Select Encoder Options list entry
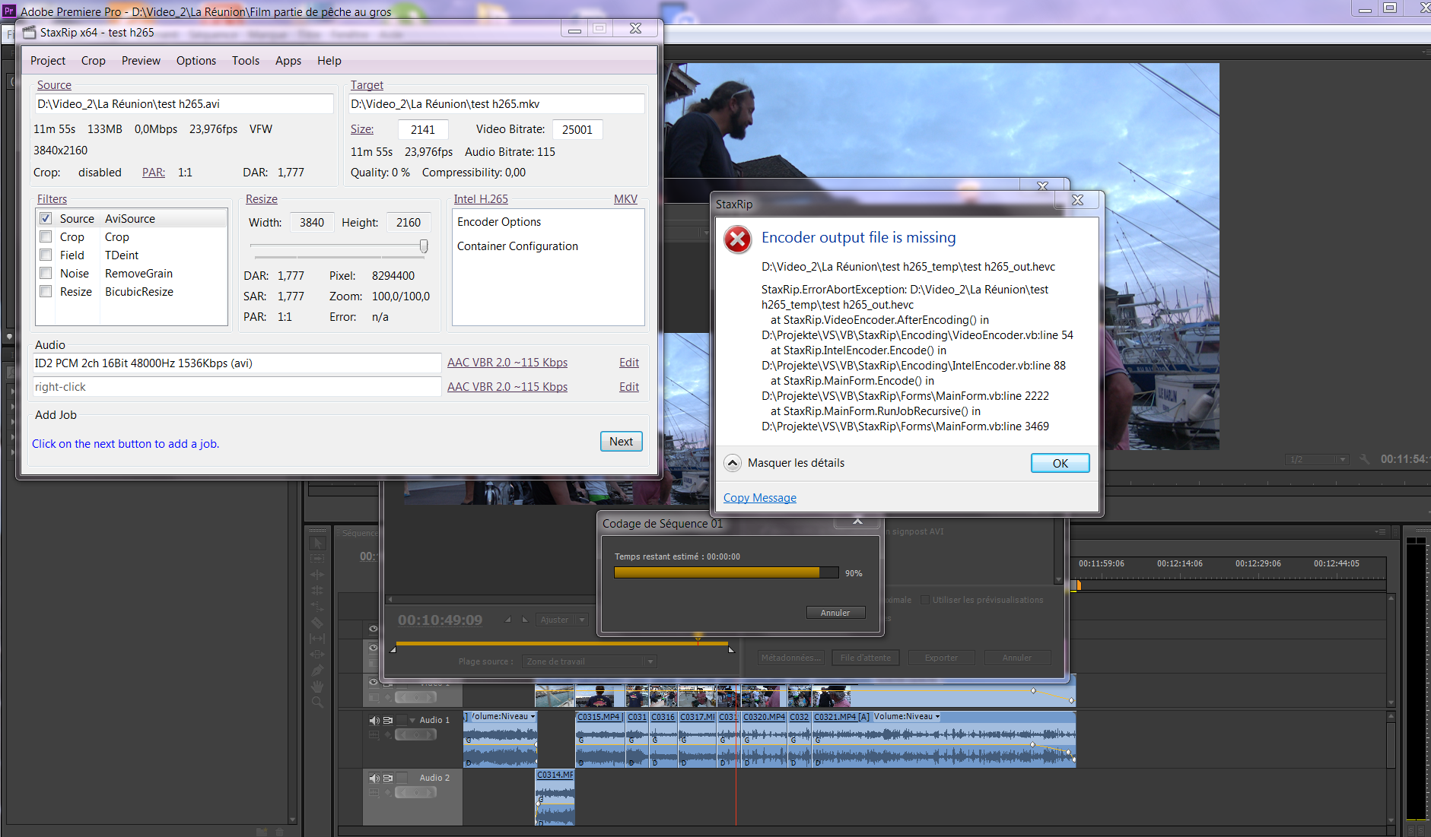1431x837 pixels. pyautogui.click(x=499, y=222)
